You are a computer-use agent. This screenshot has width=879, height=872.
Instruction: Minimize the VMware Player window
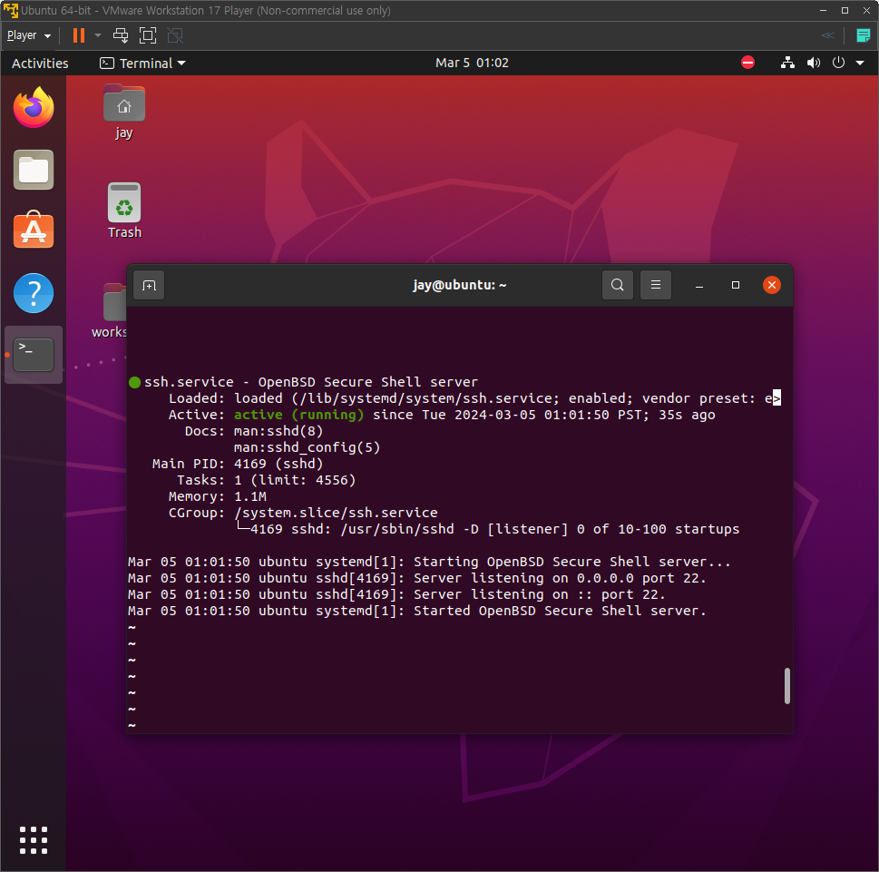tap(823, 11)
